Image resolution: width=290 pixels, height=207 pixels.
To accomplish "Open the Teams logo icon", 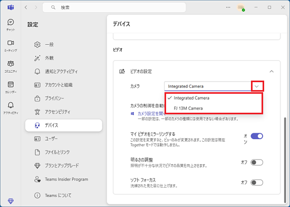I will [11, 7].
